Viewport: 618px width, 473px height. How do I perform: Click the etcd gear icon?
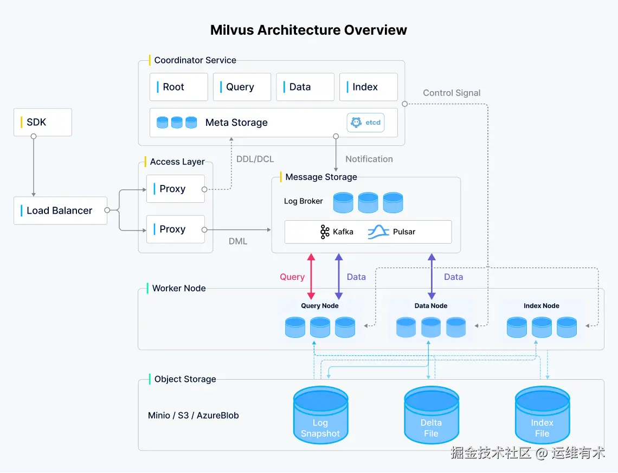click(x=356, y=123)
